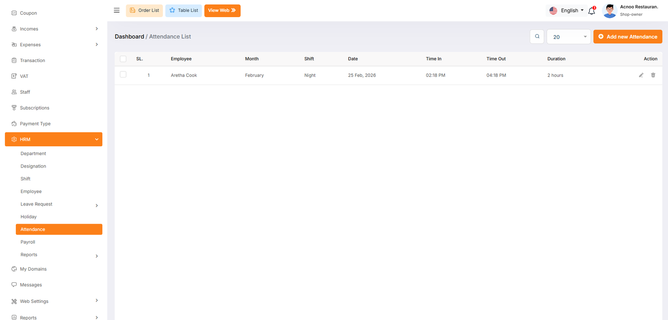
Task: Go to Employee in HRM submenu
Action: coord(31,192)
